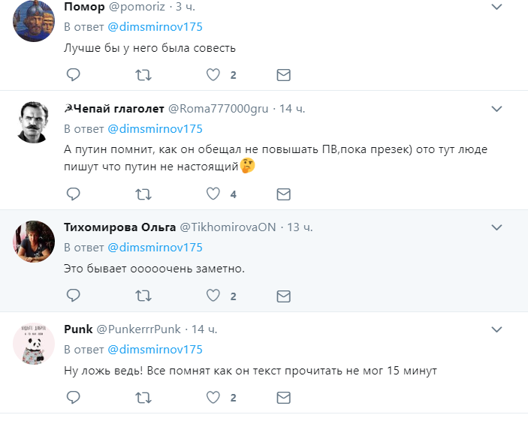The image size is (528, 421).
Task: View Чепай глаголет's profile avatar
Action: click(x=33, y=122)
